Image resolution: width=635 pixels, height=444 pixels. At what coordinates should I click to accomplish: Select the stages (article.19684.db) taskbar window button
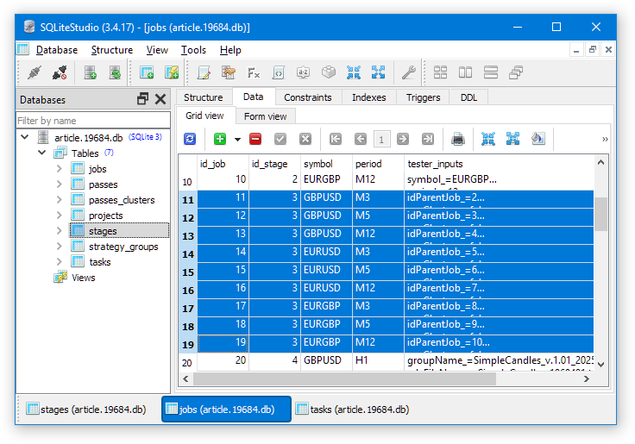tap(86, 409)
